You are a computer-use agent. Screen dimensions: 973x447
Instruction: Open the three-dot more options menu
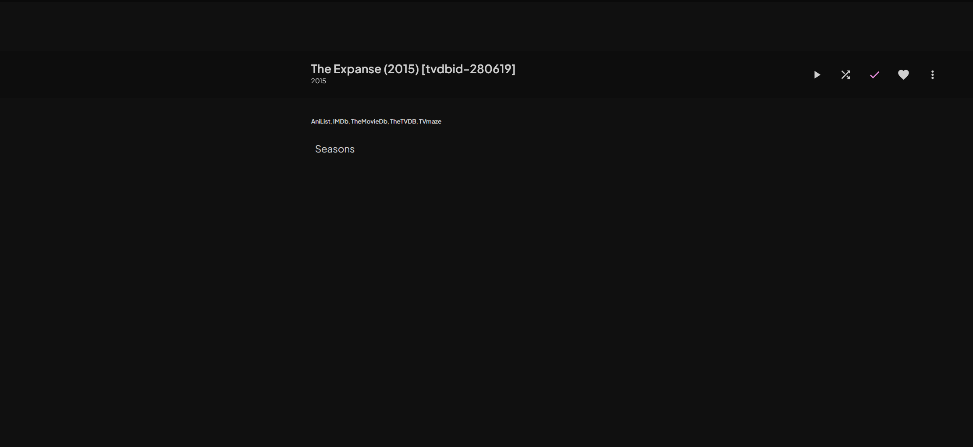tap(933, 75)
